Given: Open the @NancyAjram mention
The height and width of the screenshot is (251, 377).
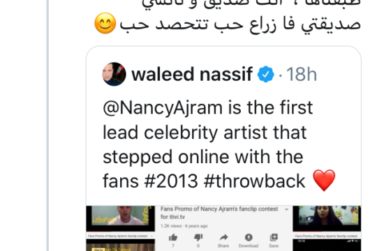Looking at the screenshot, I should click(163, 107).
